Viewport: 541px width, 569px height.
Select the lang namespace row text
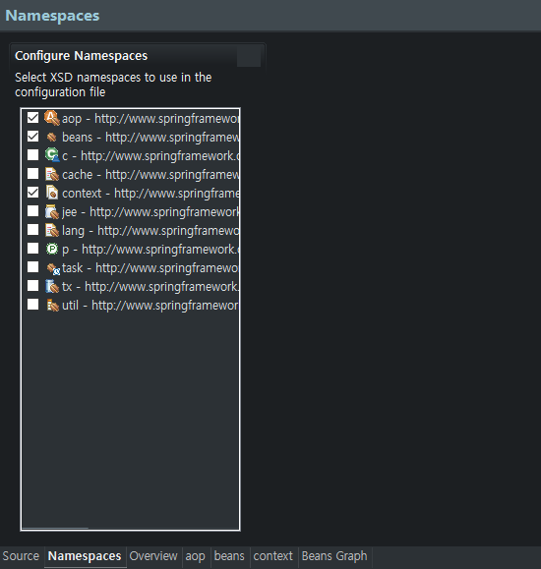tap(150, 231)
